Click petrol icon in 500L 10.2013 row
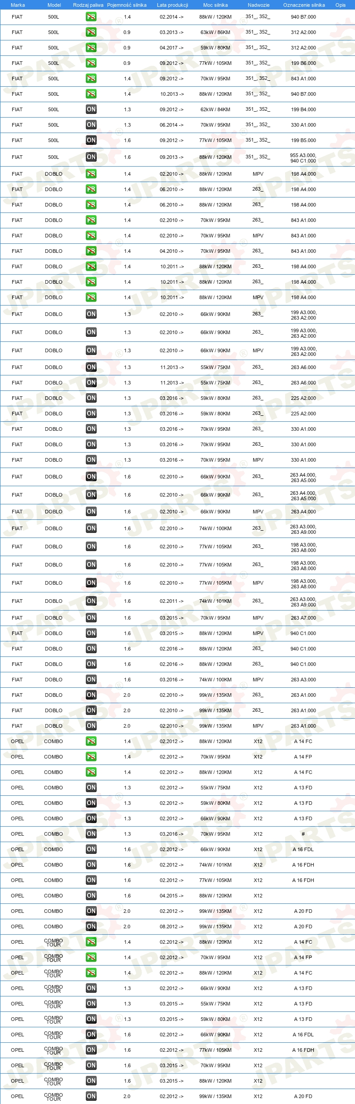This screenshot has width=355, height=1104. tap(91, 94)
